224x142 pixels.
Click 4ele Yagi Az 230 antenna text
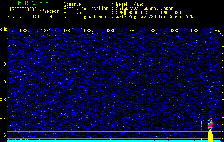pos(155,17)
